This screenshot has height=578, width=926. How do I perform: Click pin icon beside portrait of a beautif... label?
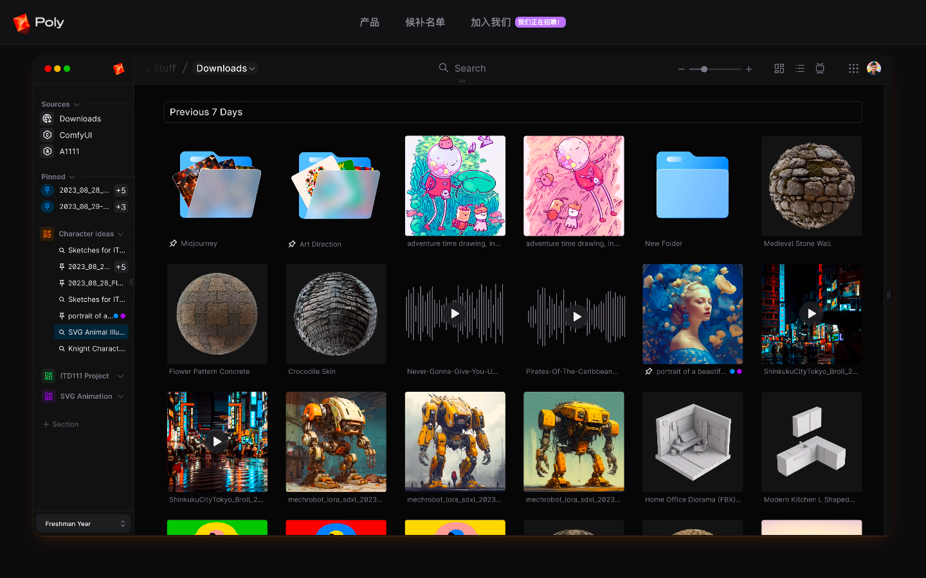pos(649,371)
